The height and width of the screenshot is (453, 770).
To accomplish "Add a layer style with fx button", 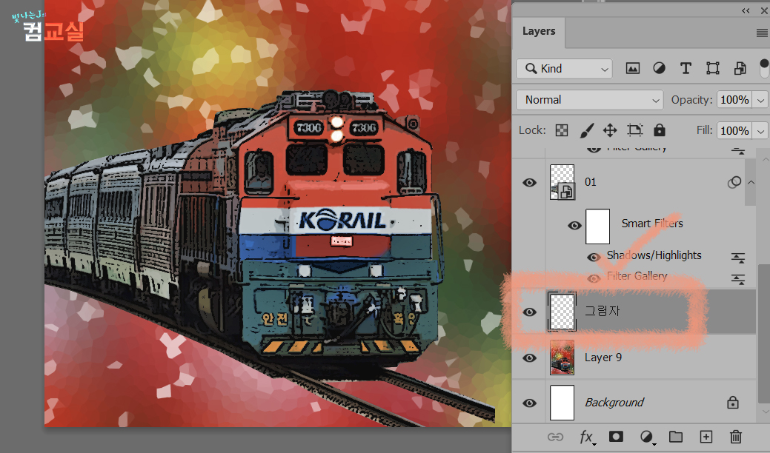I will 586,437.
